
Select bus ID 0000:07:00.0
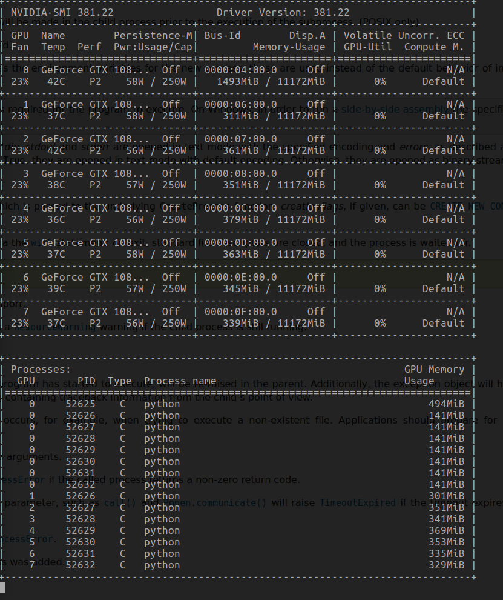241,139
